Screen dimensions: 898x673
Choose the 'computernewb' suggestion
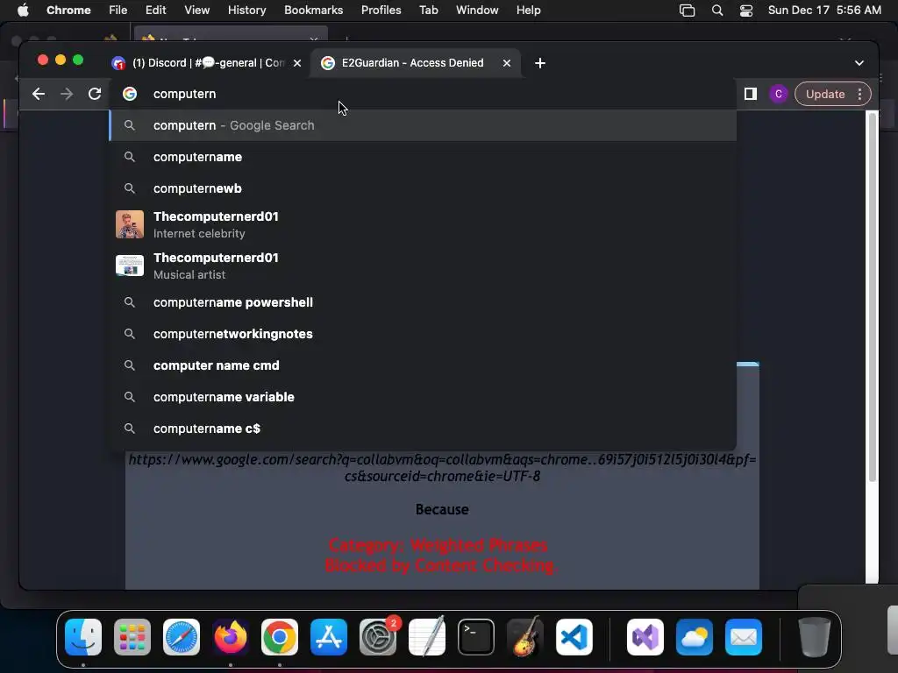[x=423, y=188]
